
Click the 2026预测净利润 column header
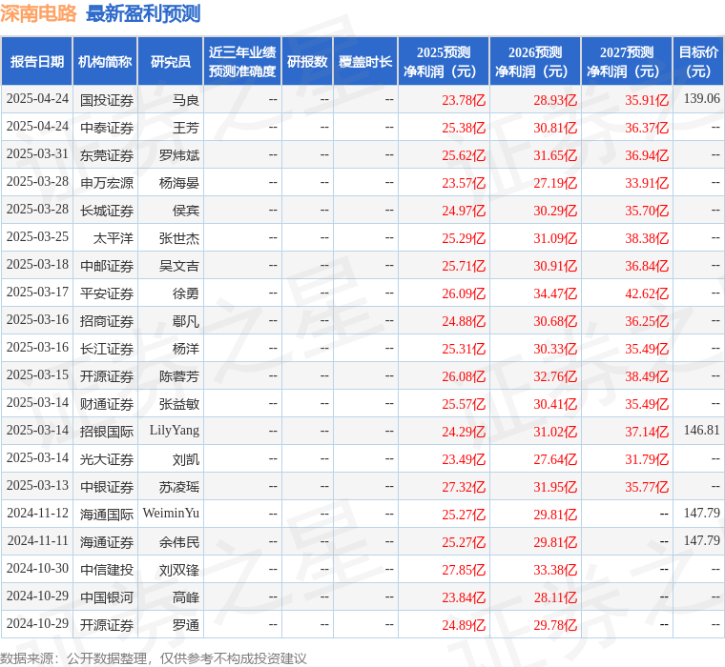coord(535,62)
